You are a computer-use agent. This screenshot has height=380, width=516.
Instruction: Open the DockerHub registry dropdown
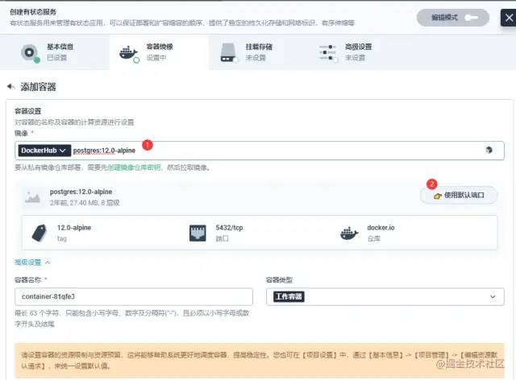[x=44, y=151]
